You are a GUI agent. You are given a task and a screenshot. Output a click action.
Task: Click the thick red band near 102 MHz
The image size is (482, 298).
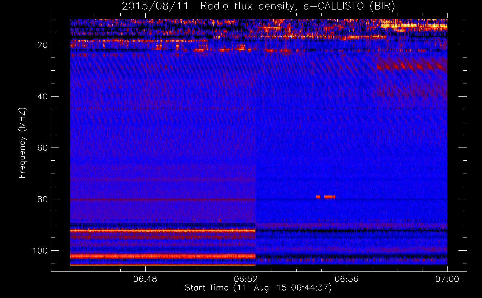click(x=162, y=256)
